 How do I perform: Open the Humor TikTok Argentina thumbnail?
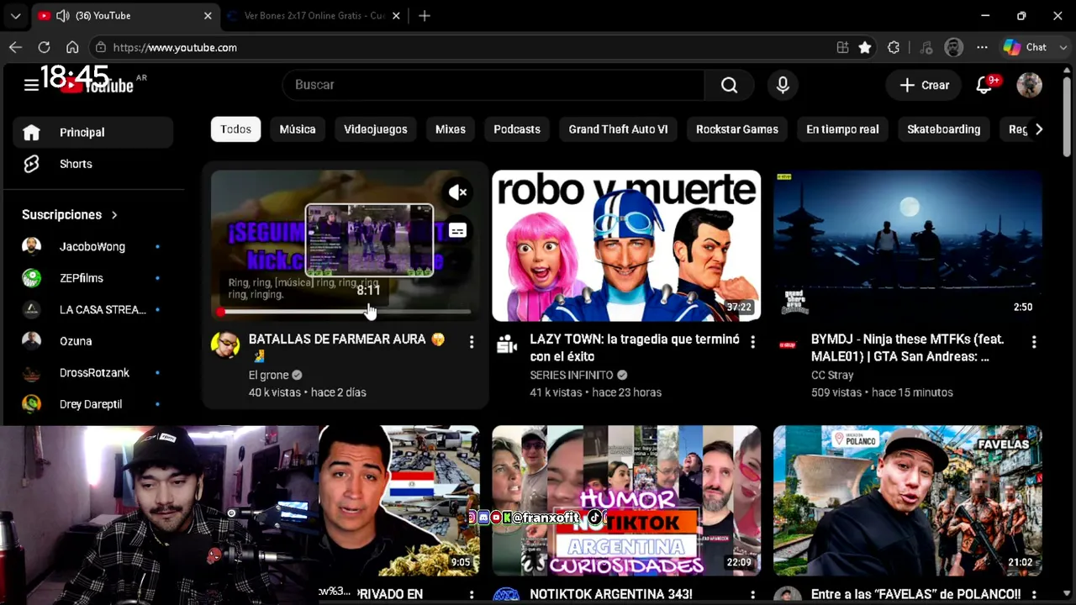[x=626, y=501]
